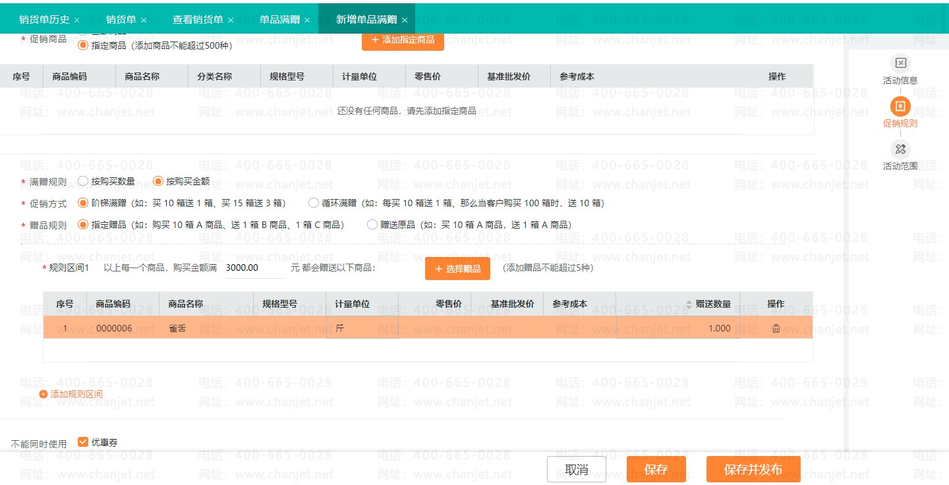Uncheck the 优惠券 checkbox
This screenshot has width=949, height=485.
pos(83,442)
